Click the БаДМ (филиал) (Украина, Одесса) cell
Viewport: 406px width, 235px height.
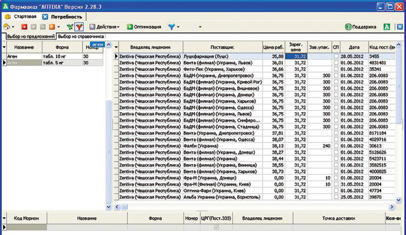pyautogui.click(x=223, y=107)
